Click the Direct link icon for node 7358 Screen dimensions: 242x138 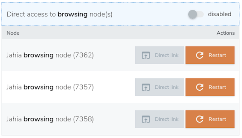(146, 119)
